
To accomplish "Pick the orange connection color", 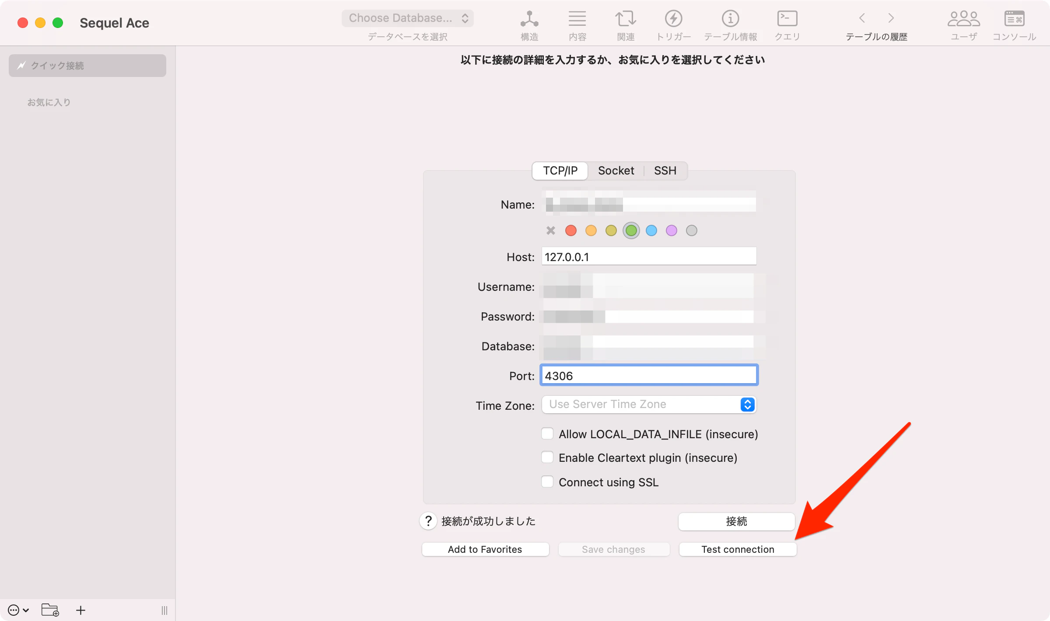I will (x=591, y=230).
